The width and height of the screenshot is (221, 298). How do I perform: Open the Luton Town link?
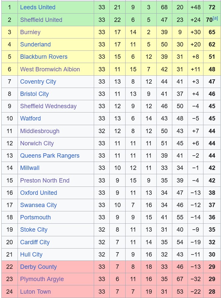pos(35,292)
